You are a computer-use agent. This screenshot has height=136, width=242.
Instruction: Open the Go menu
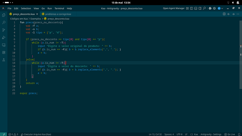43,8
